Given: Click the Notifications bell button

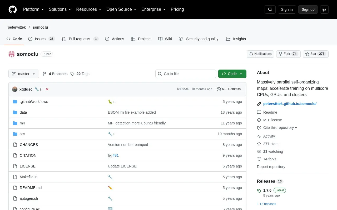Looking at the screenshot, I should click(x=260, y=54).
